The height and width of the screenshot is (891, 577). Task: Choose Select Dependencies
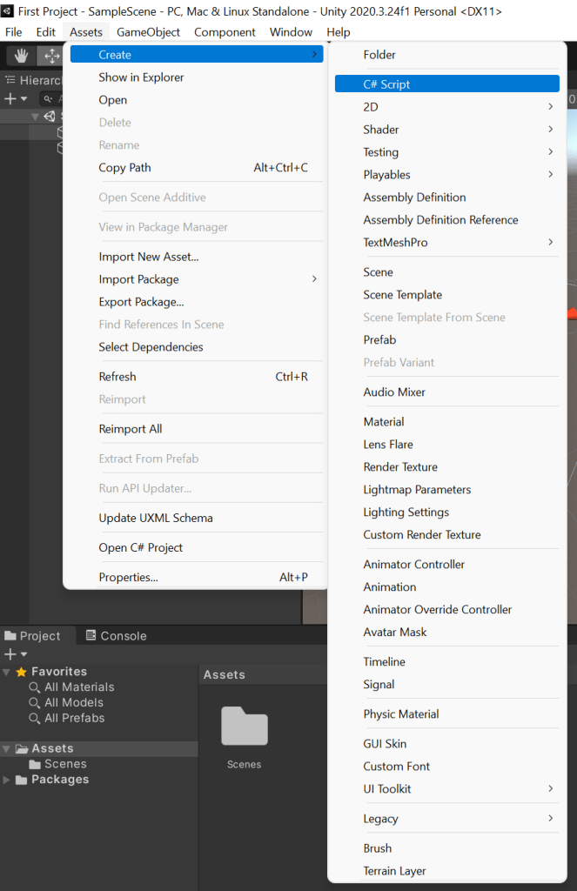click(x=197, y=346)
